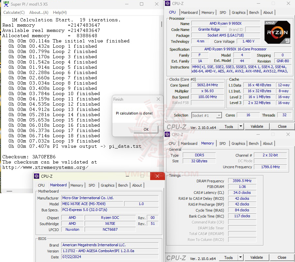The width and height of the screenshot is (295, 262).
Task: Close the Super PI window
Action: tap(156, 4)
